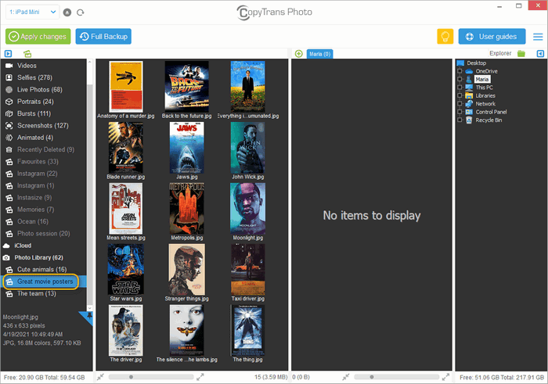
Task: Select the Anatomy of a murder.jpg thumbnail
Action: coord(126,87)
